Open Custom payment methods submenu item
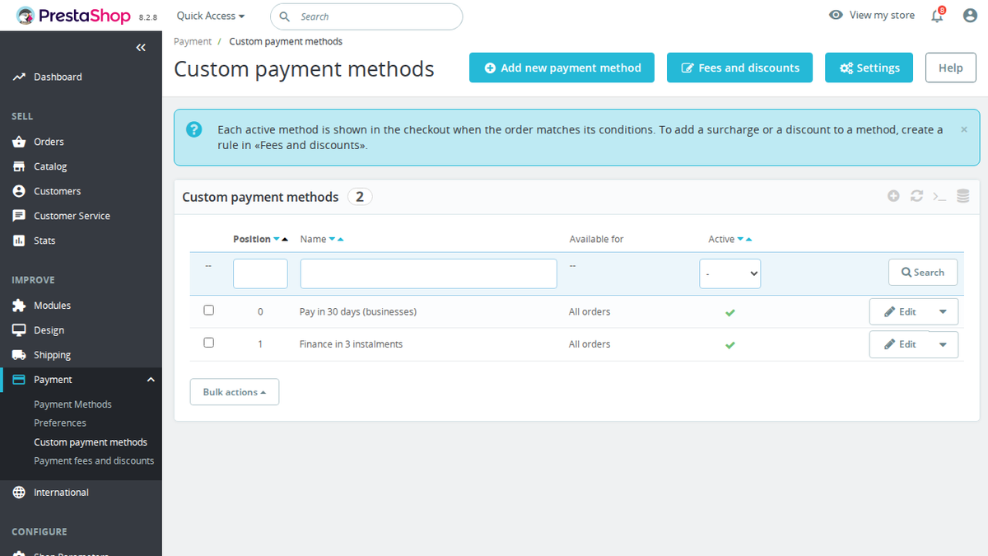 [x=91, y=442]
